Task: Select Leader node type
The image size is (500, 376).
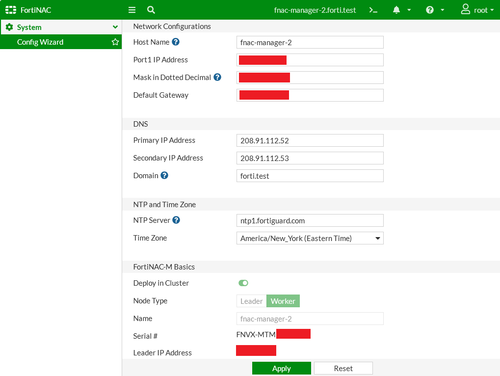Action: pyautogui.click(x=252, y=301)
